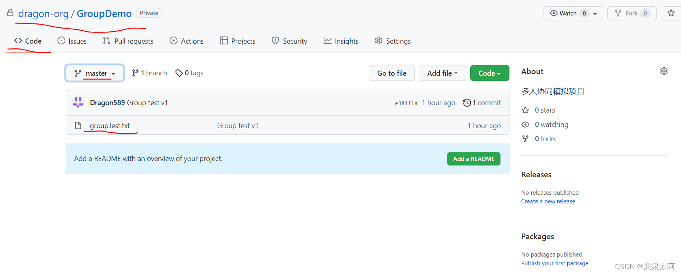Click the lock icon beside dragon-org
Image resolution: width=681 pixels, height=274 pixels.
point(10,13)
